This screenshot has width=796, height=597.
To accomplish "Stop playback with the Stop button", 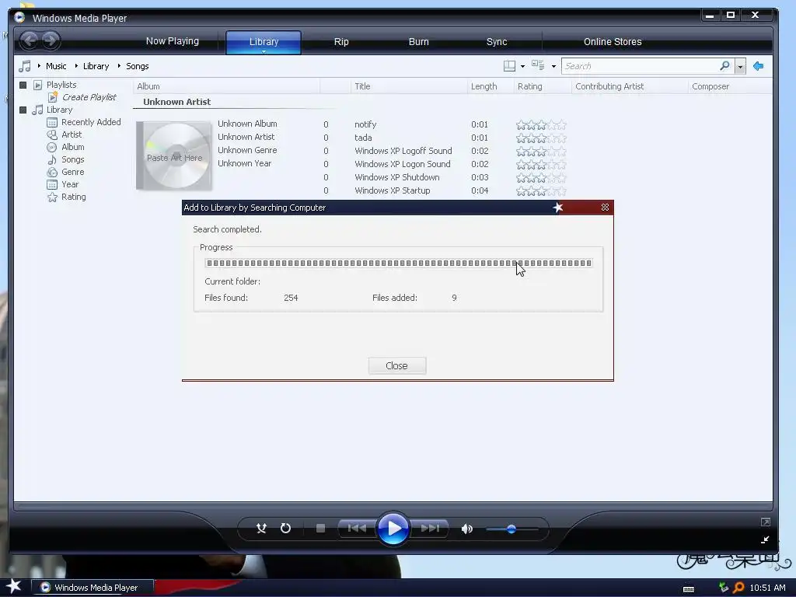I will [320, 529].
